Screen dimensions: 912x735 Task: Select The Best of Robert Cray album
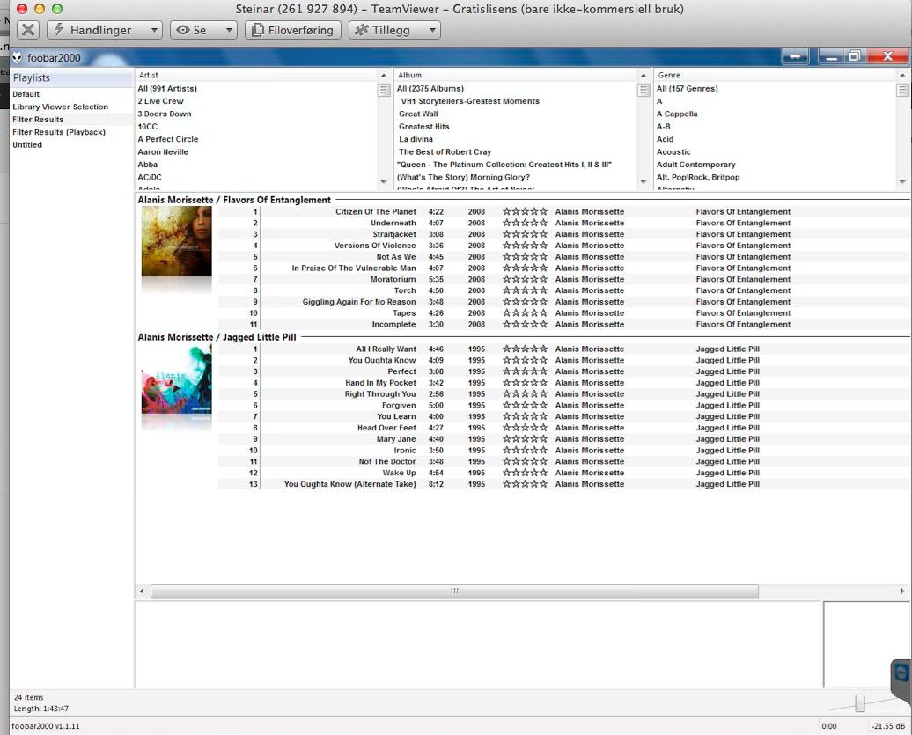(445, 152)
